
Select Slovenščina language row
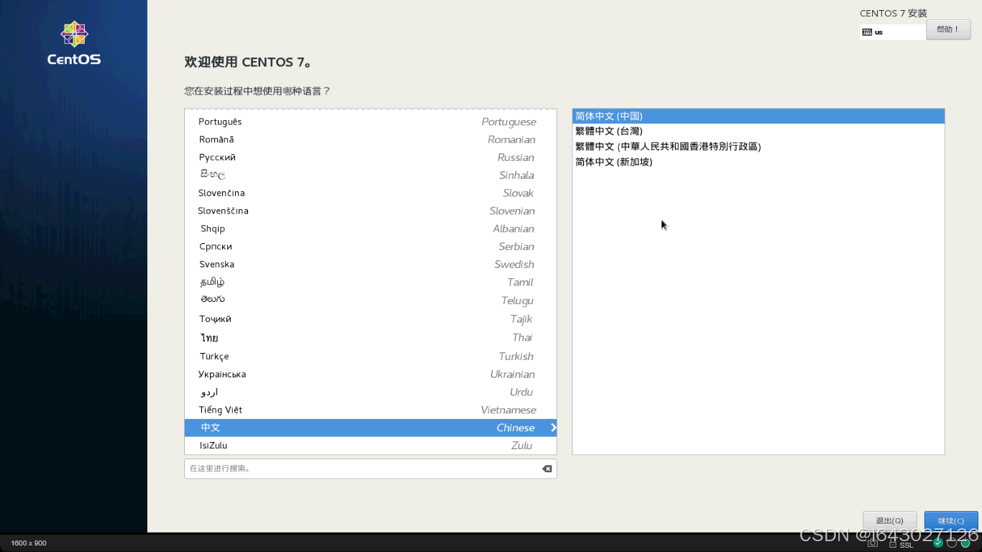pyautogui.click(x=370, y=211)
